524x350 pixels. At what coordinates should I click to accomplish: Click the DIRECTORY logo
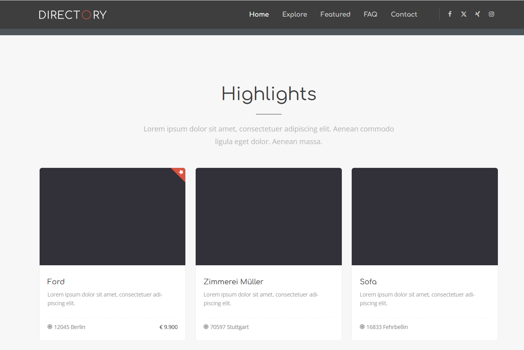pos(73,15)
